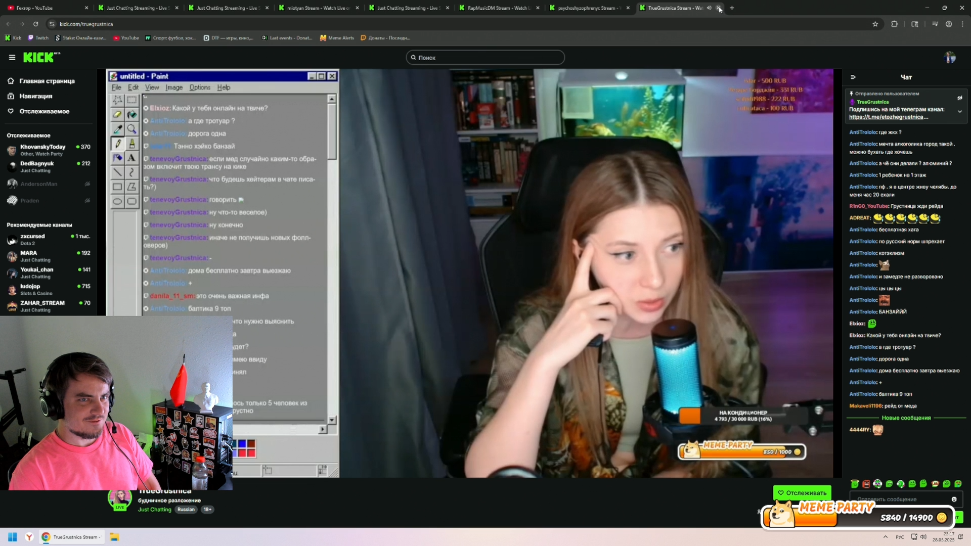The width and height of the screenshot is (971, 546).
Task: Open the 'DTF — игры, кино' bookmark
Action: (x=229, y=38)
